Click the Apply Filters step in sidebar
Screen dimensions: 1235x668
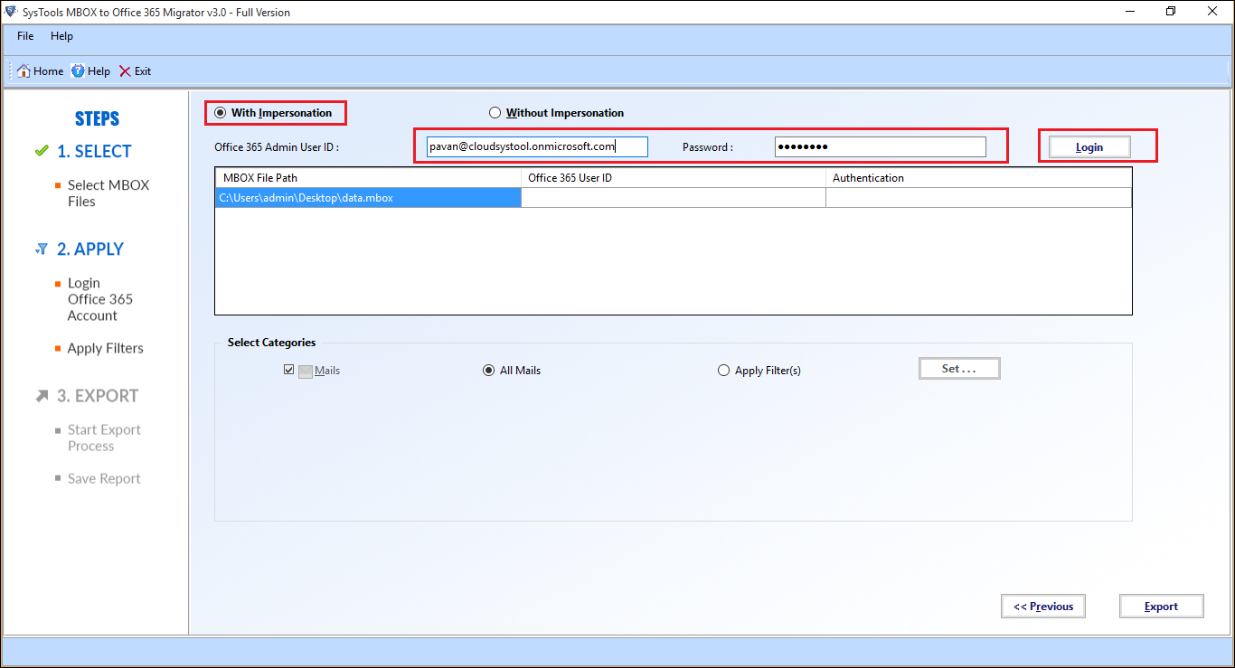point(106,348)
